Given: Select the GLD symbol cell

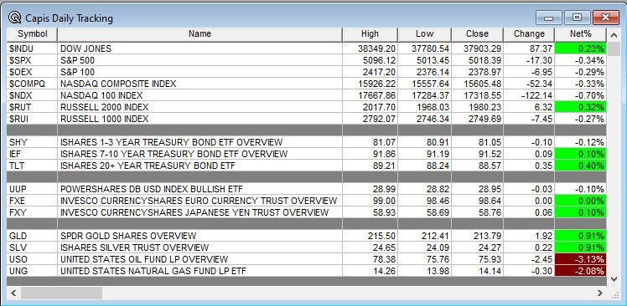Looking at the screenshot, I should pos(33,236).
